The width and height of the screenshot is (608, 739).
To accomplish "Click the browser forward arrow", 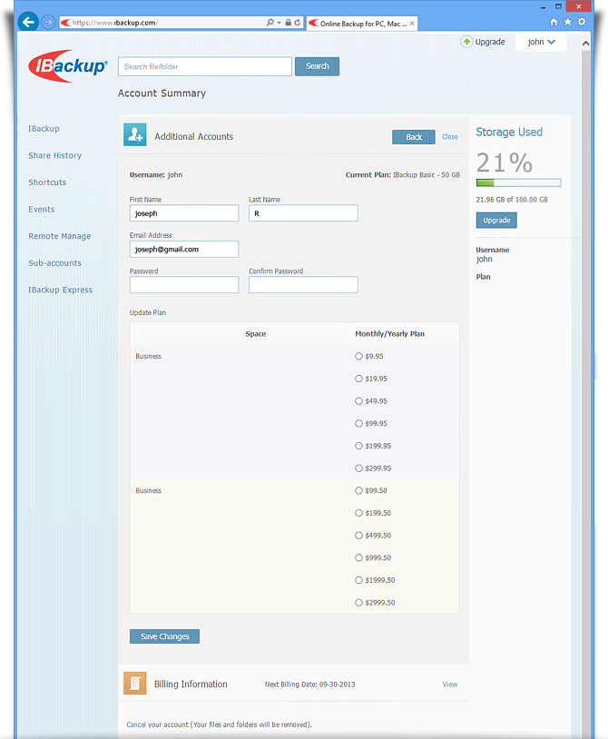I will [48, 22].
